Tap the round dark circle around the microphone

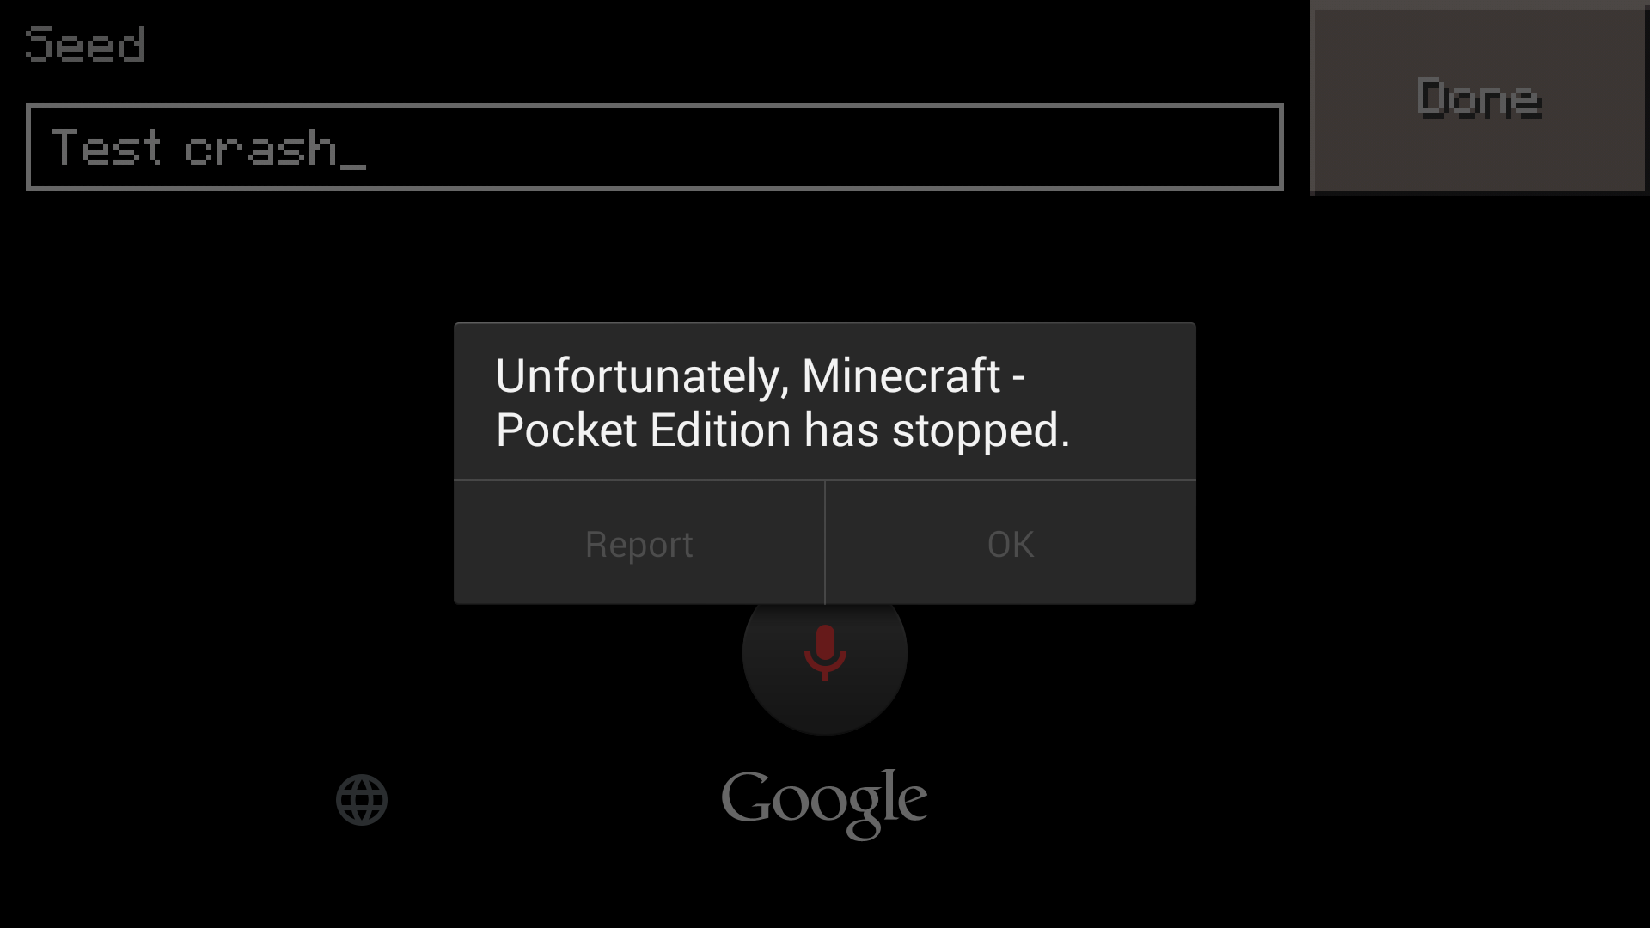coord(825,669)
